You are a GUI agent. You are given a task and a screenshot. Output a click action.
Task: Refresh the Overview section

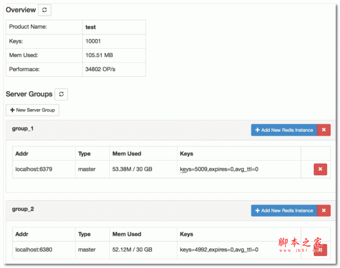click(x=44, y=10)
